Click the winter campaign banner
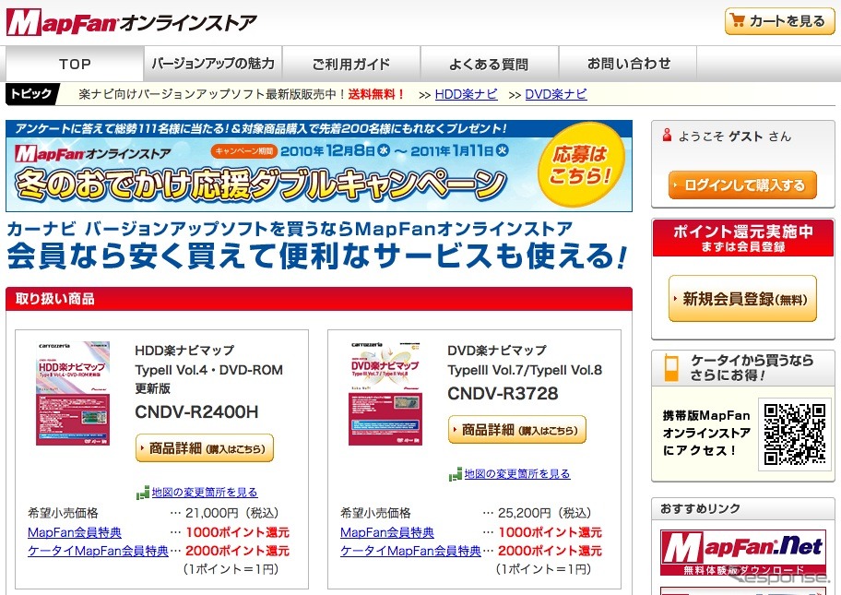This screenshot has height=595, width=841. tap(318, 167)
